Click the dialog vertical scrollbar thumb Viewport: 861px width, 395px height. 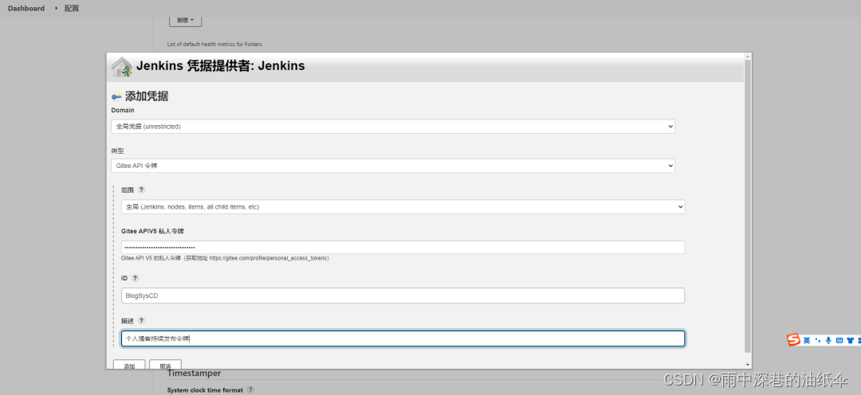[747, 205]
